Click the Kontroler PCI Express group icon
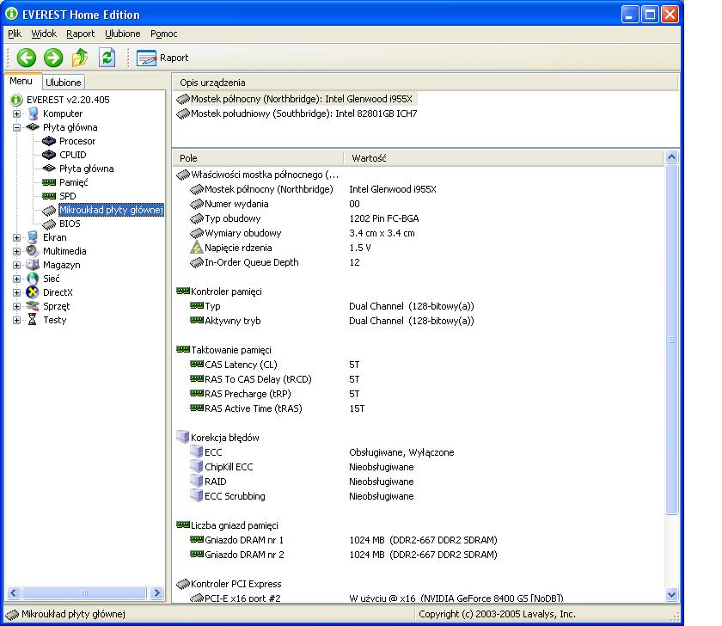722x626 pixels. coord(183,584)
